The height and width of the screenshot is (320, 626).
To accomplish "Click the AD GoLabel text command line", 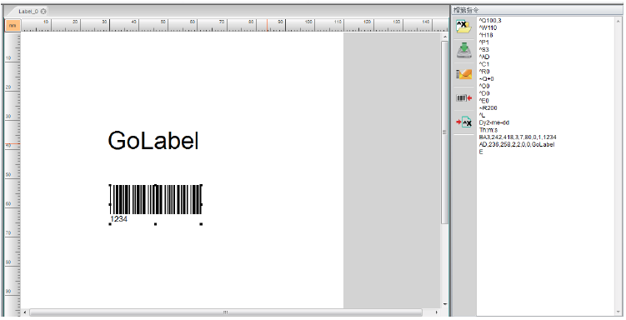I will click(517, 144).
